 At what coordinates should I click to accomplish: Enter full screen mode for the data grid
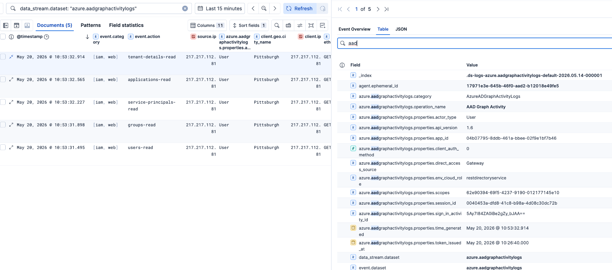point(311,25)
